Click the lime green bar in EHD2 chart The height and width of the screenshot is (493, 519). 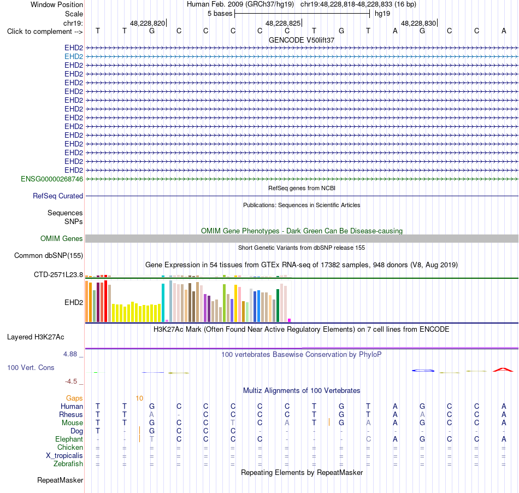[x=224, y=303]
